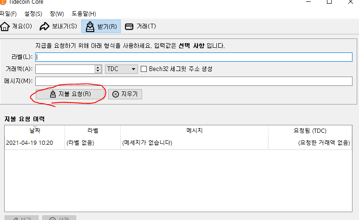Open the 설정(S) settings menu
Screen dimensions: 359x220
point(33,14)
